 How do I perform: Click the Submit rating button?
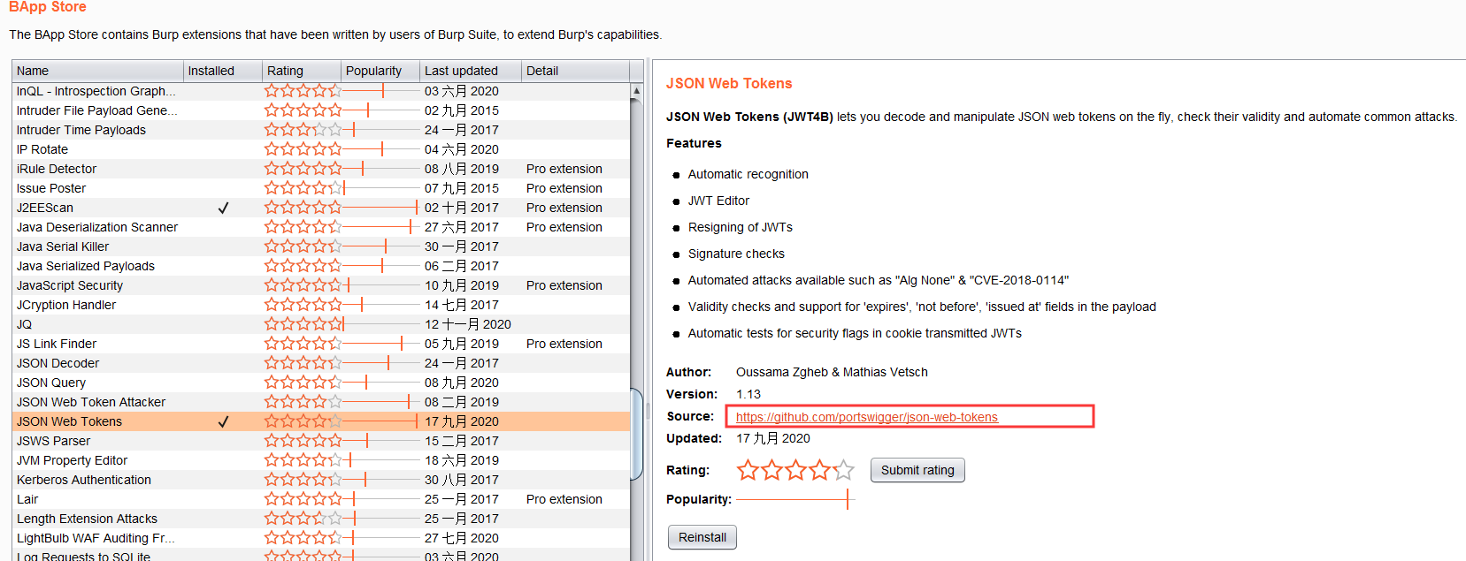coord(917,470)
